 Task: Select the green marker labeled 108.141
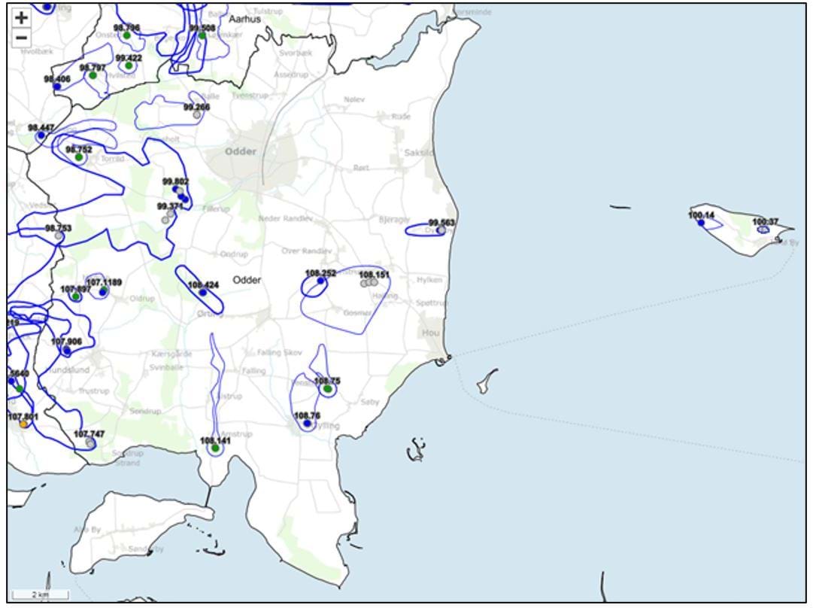(215, 448)
